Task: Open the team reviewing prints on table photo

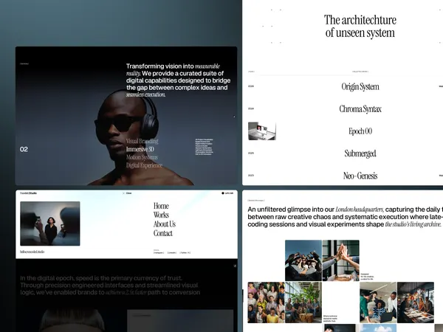Action: (x=416, y=302)
